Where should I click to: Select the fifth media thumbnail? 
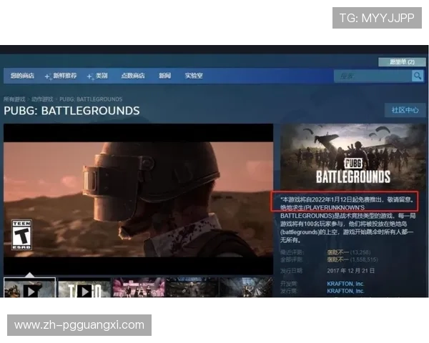[x=246, y=287]
